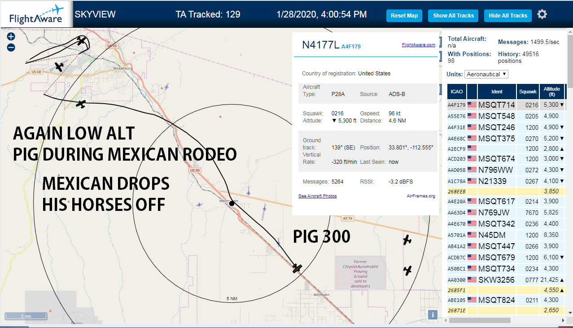Open the settings gear icon
Image resolution: width=573 pixels, height=328 pixels.
[542, 14]
